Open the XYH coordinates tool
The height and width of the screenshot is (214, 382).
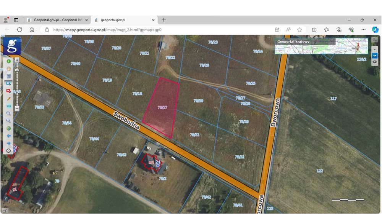(x=8, y=106)
